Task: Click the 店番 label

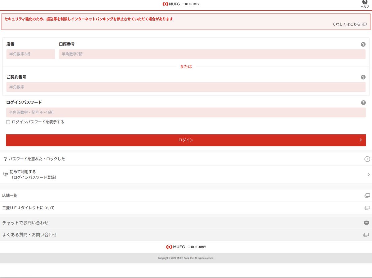Action: point(10,44)
